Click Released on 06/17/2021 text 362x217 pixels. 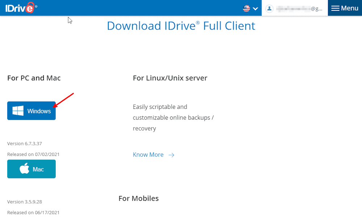[33, 212]
